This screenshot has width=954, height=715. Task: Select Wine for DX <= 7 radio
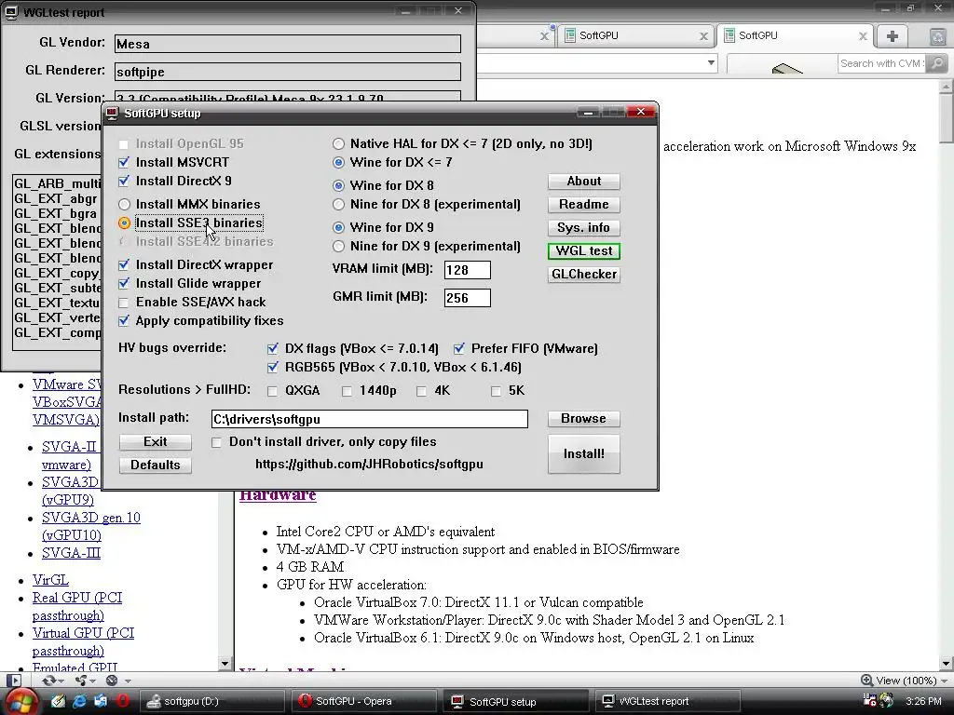click(x=339, y=162)
